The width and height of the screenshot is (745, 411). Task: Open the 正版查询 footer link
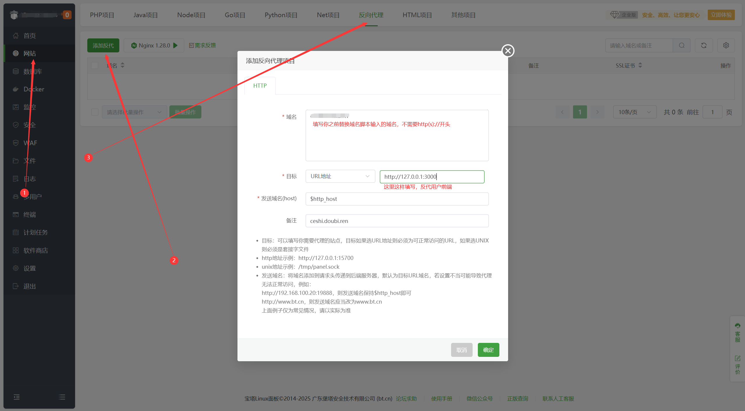click(517, 398)
